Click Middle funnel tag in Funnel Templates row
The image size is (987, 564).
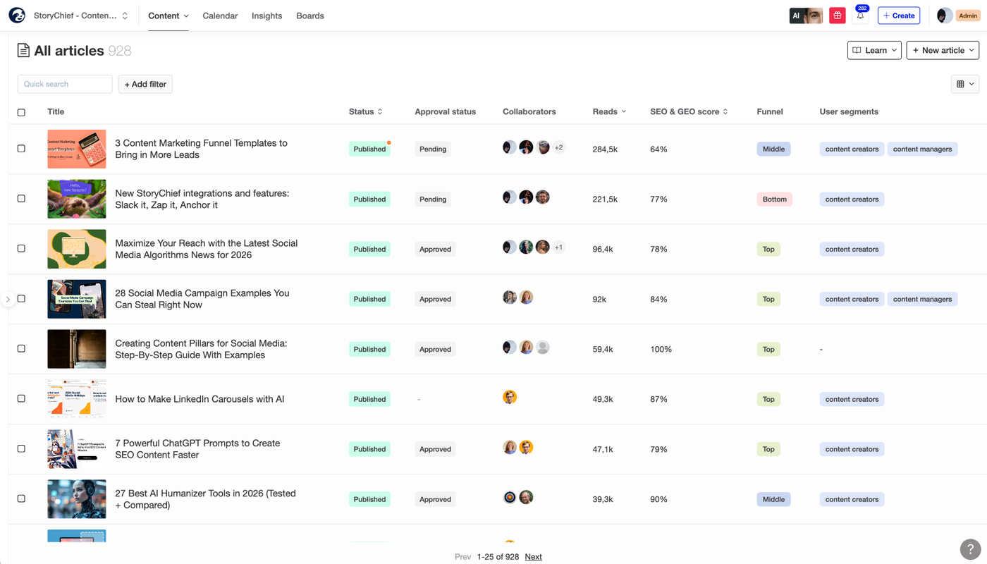click(773, 149)
